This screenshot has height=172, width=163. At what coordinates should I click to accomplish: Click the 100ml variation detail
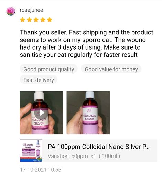[x=109, y=156]
